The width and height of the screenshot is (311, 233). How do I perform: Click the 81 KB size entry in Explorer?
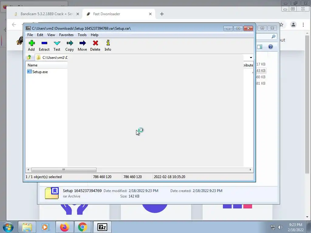tap(261, 83)
